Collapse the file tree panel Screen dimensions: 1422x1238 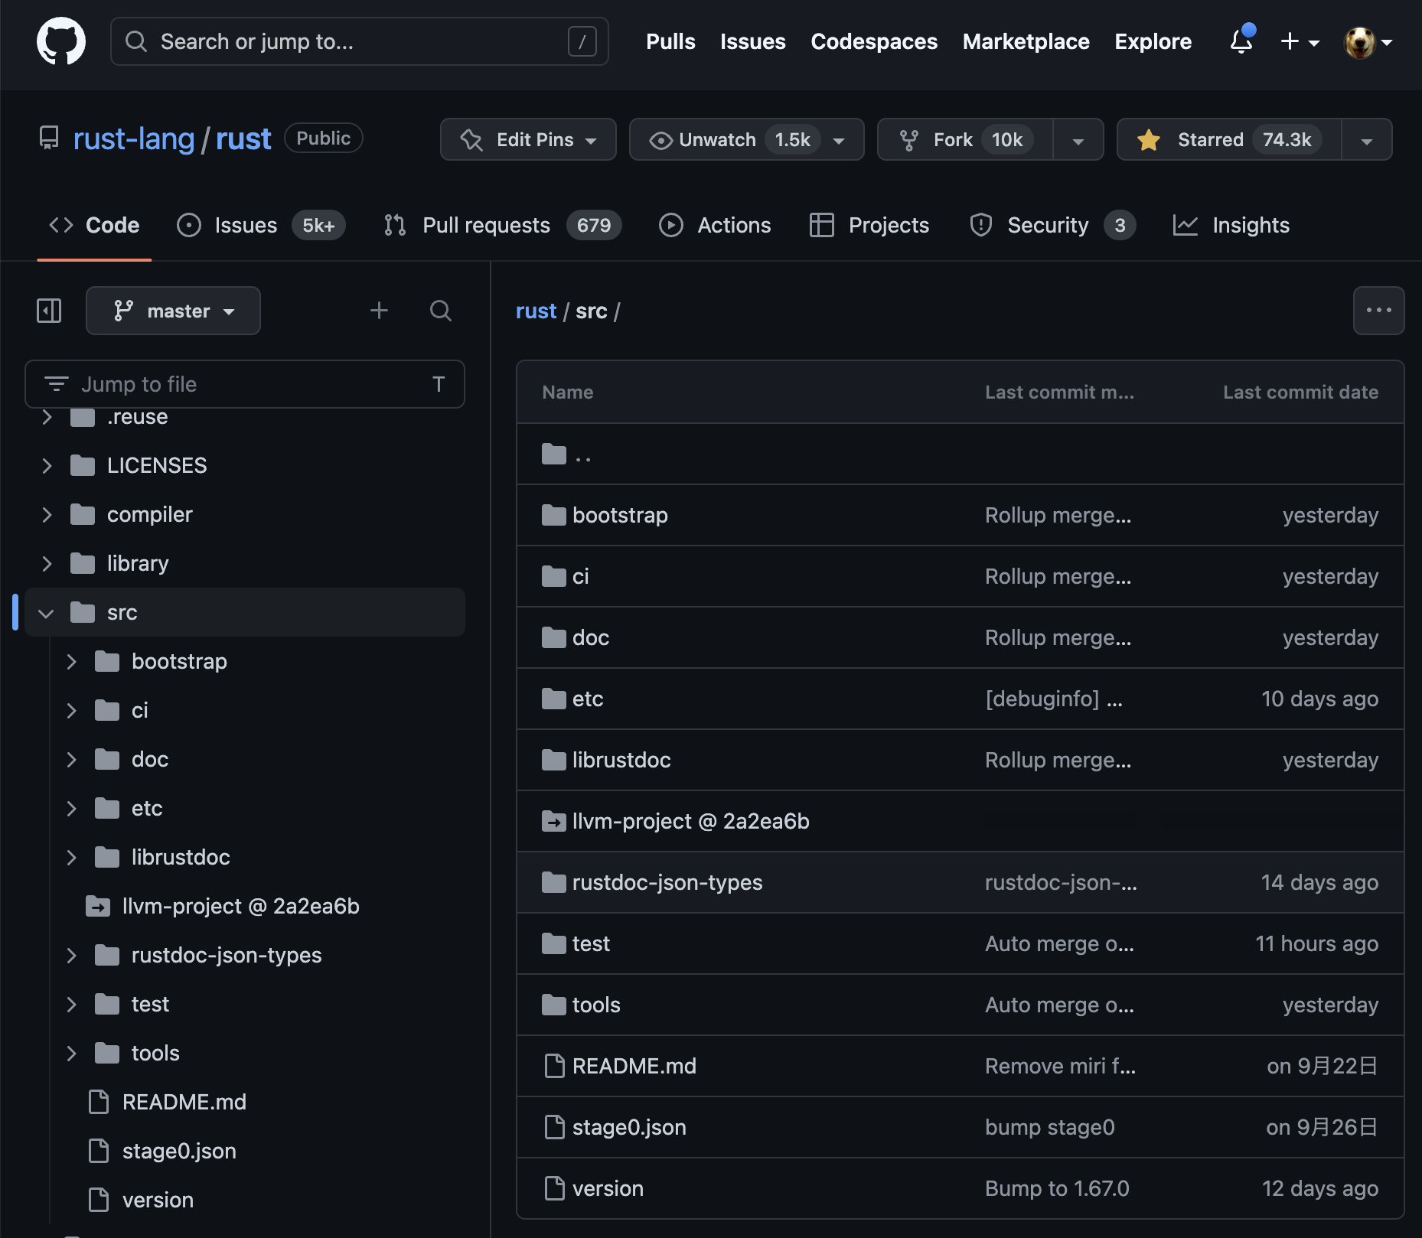(x=48, y=311)
